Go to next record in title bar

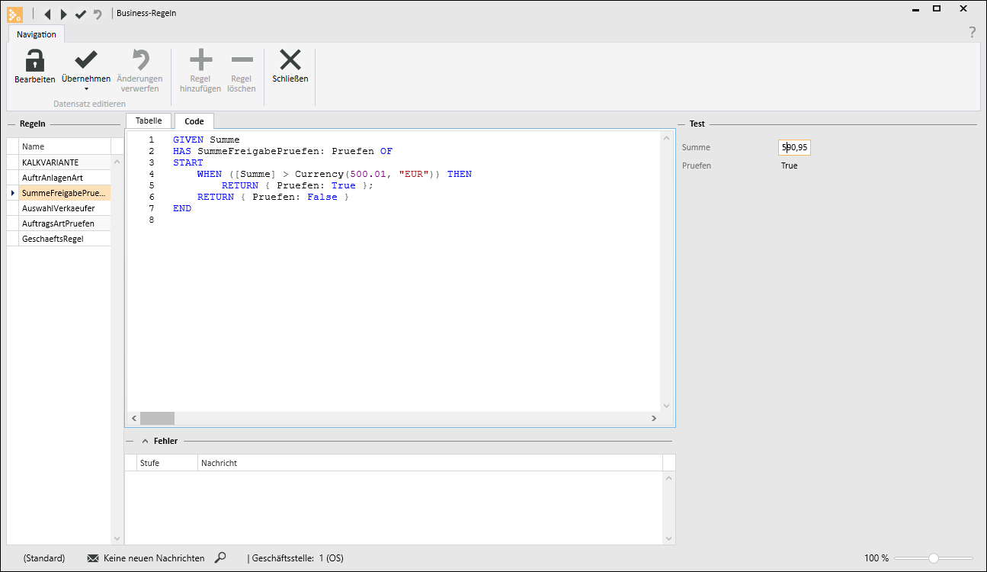[64, 14]
